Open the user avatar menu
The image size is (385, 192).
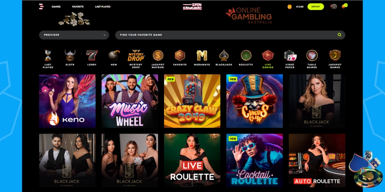pyautogui.click(x=333, y=7)
